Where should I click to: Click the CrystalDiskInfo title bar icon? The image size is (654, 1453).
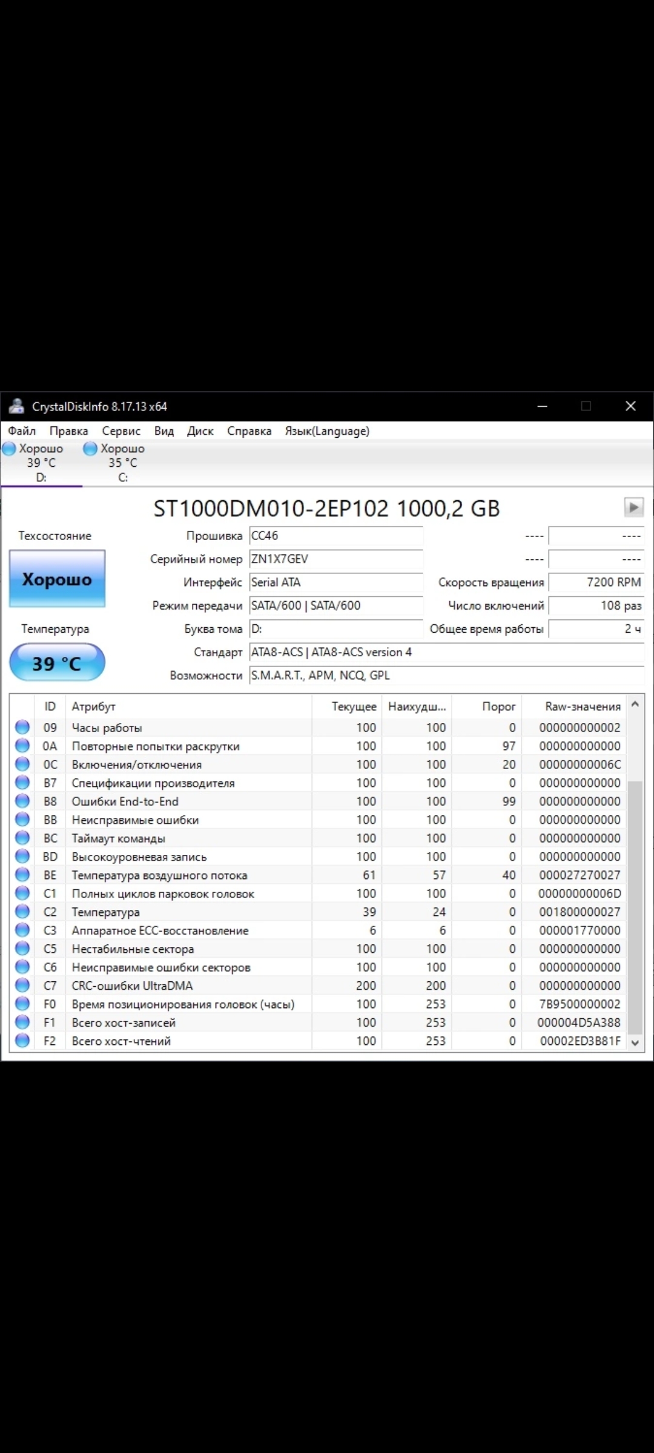point(16,406)
